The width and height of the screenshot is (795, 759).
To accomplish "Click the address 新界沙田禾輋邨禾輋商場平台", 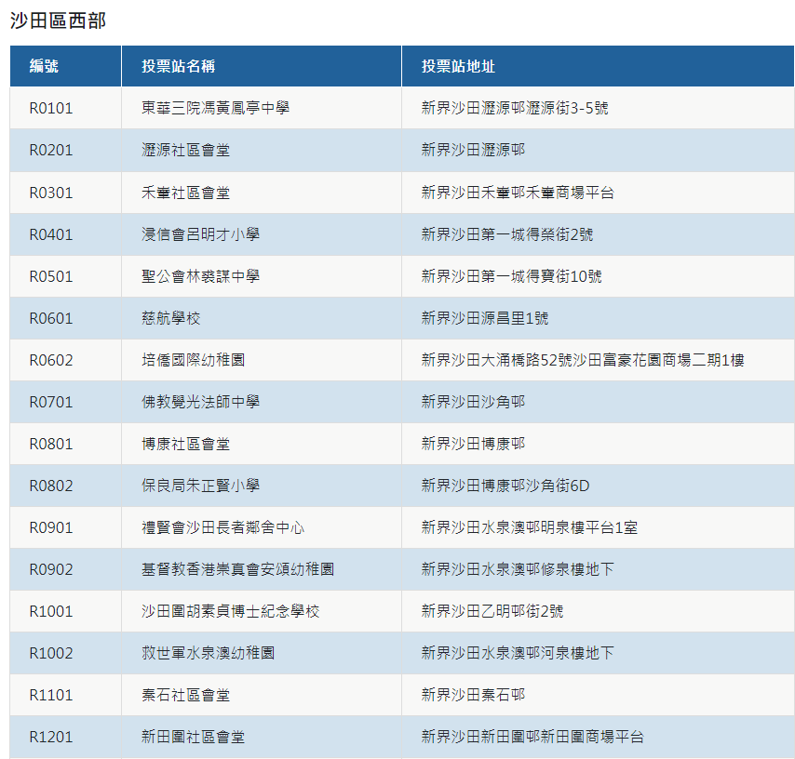I will [518, 193].
